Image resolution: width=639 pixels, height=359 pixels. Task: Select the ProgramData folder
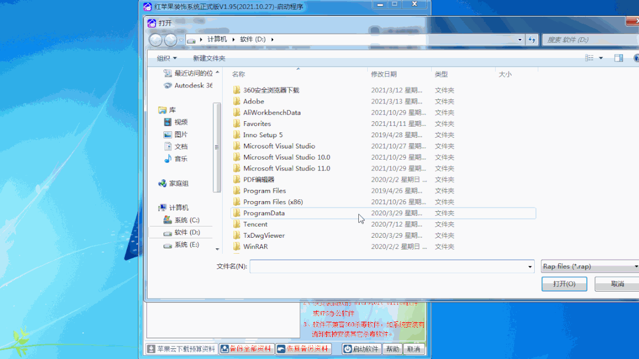click(383, 213)
